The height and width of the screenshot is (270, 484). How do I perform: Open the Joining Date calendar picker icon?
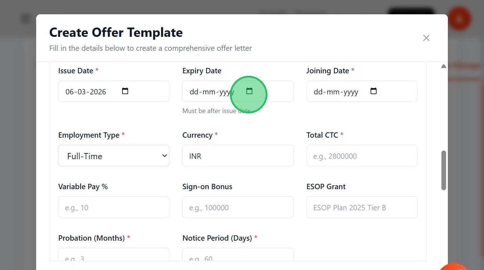tap(373, 91)
